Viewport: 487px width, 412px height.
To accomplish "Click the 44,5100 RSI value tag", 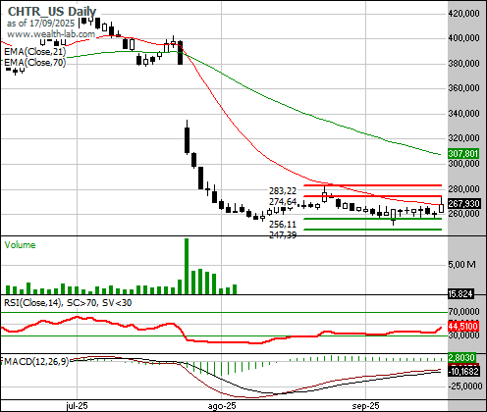I will tap(462, 326).
